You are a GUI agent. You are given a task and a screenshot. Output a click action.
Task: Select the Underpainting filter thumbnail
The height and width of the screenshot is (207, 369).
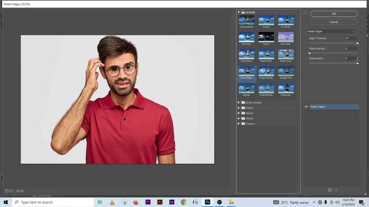[x=266, y=88]
